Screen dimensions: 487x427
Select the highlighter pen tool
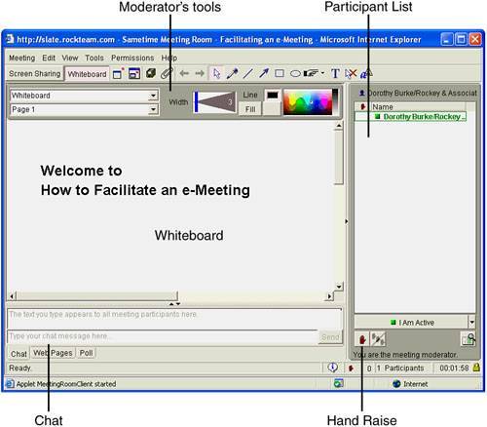(233, 73)
